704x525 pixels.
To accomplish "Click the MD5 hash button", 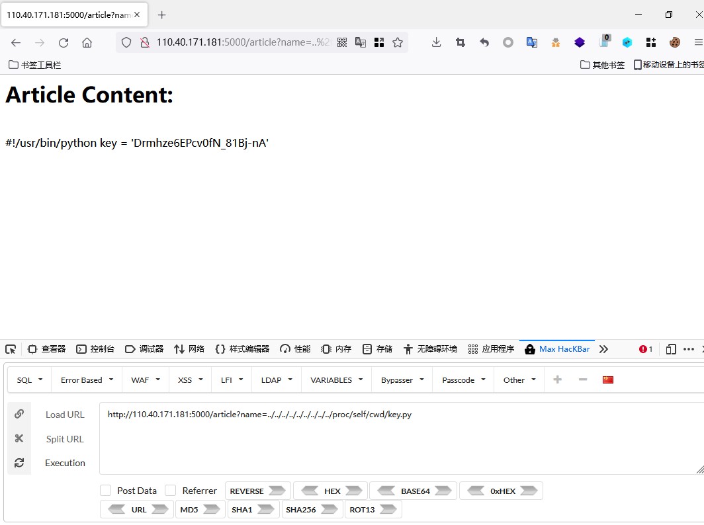I will pyautogui.click(x=200, y=510).
